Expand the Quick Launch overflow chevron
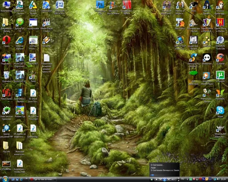This screenshot has height=182, width=228. pos(26,178)
